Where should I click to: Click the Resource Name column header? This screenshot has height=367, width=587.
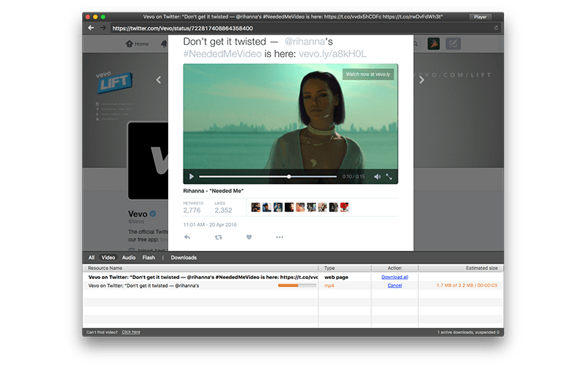[x=200, y=268]
